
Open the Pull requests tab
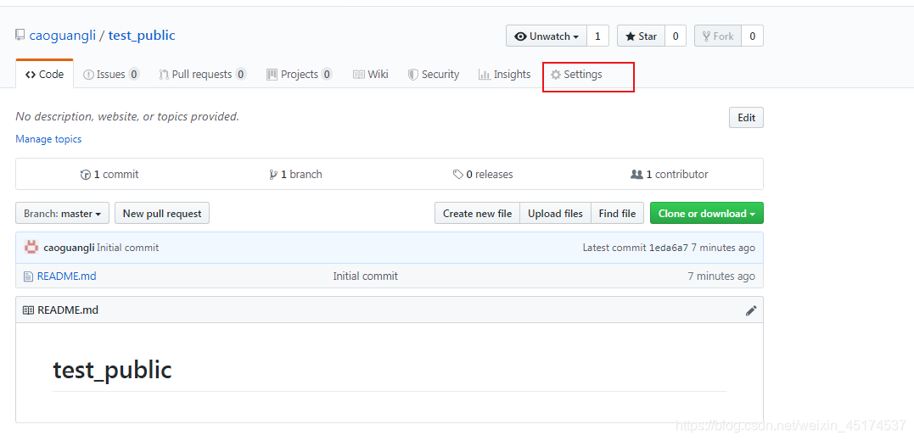coord(202,75)
